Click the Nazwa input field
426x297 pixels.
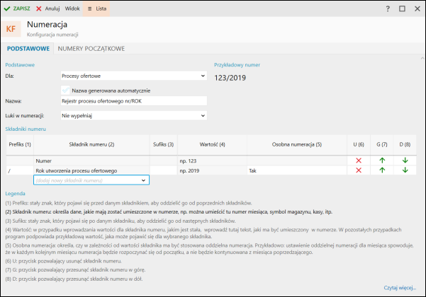(134, 101)
